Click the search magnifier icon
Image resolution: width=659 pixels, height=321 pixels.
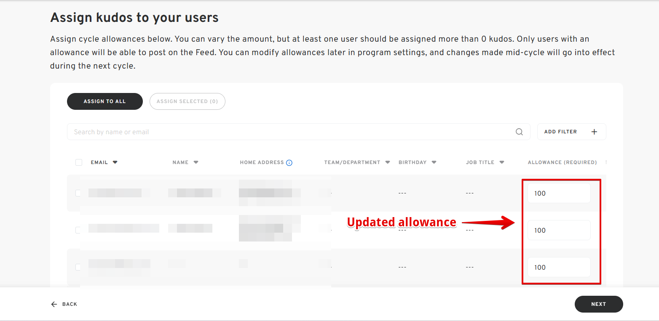coord(519,132)
